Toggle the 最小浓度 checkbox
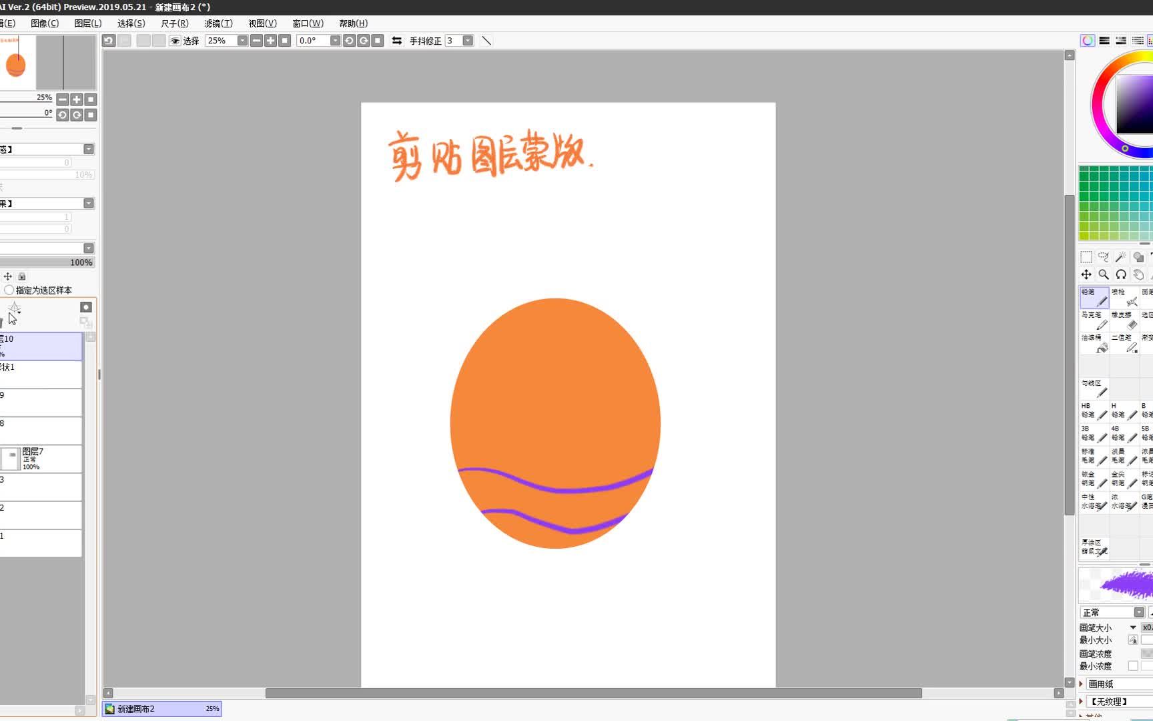The height and width of the screenshot is (721, 1153). point(1133,666)
